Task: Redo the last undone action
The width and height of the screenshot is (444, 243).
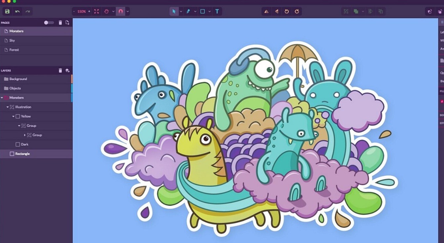Action: click(28, 11)
